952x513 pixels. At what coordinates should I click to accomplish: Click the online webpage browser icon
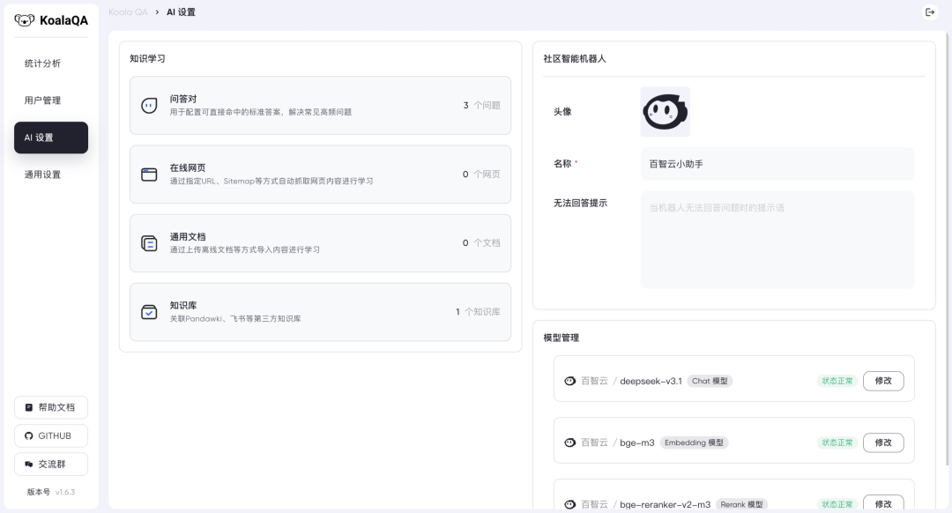pos(149,175)
